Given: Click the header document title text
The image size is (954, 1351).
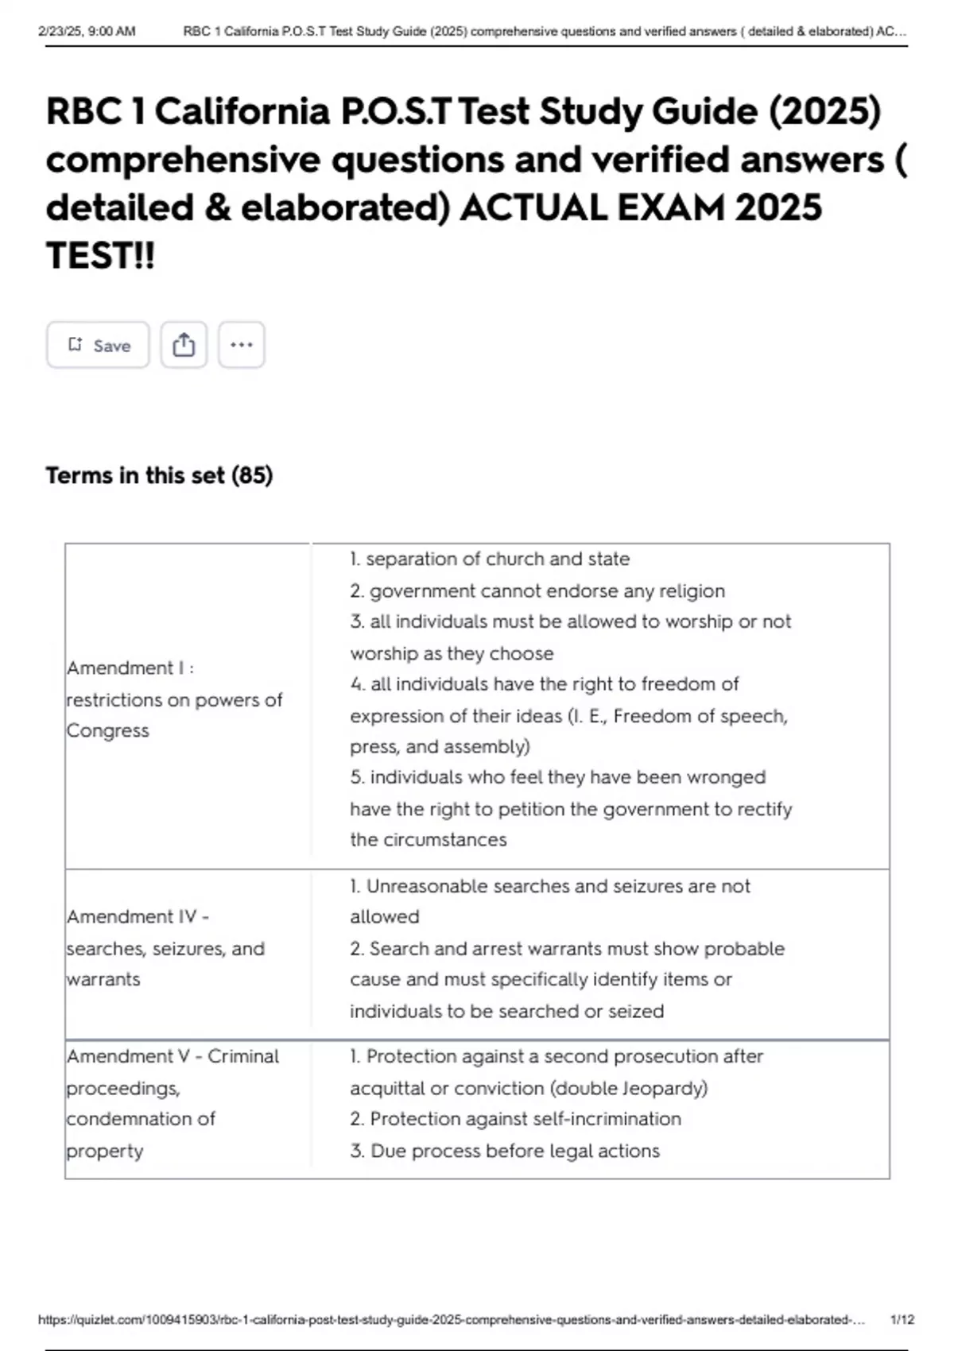Looking at the screenshot, I should (544, 32).
